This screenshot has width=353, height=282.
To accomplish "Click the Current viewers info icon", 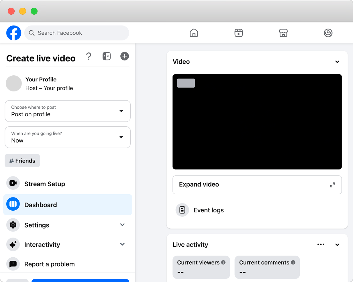I will [223, 262].
